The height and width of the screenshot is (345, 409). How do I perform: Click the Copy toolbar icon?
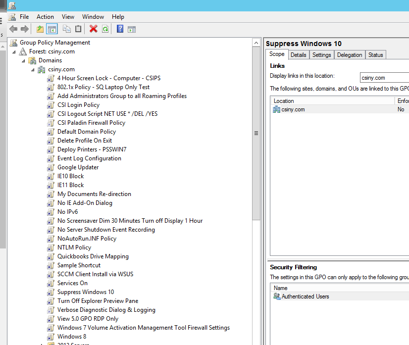point(67,29)
